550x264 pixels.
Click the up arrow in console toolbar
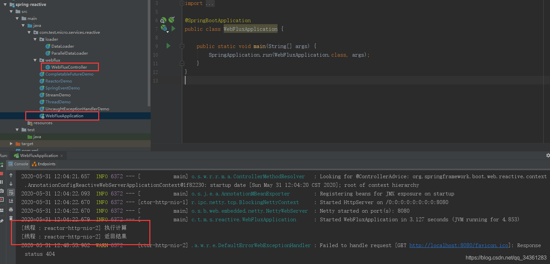(11, 175)
